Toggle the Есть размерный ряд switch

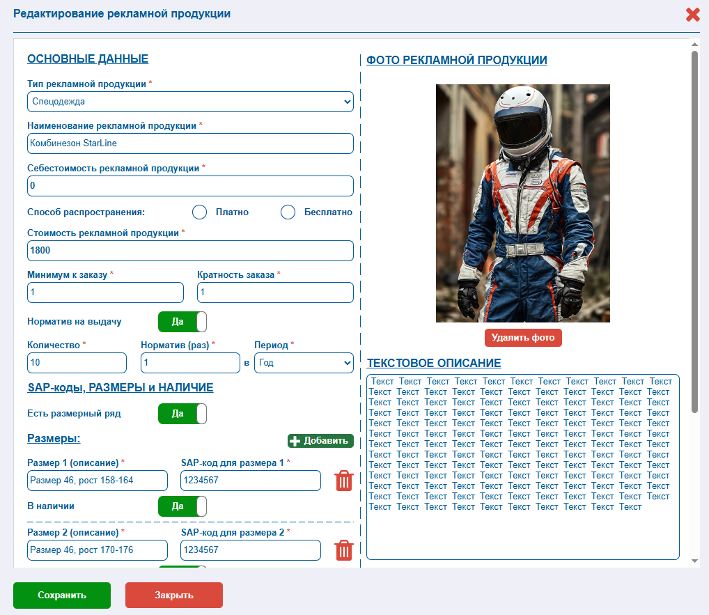click(182, 413)
